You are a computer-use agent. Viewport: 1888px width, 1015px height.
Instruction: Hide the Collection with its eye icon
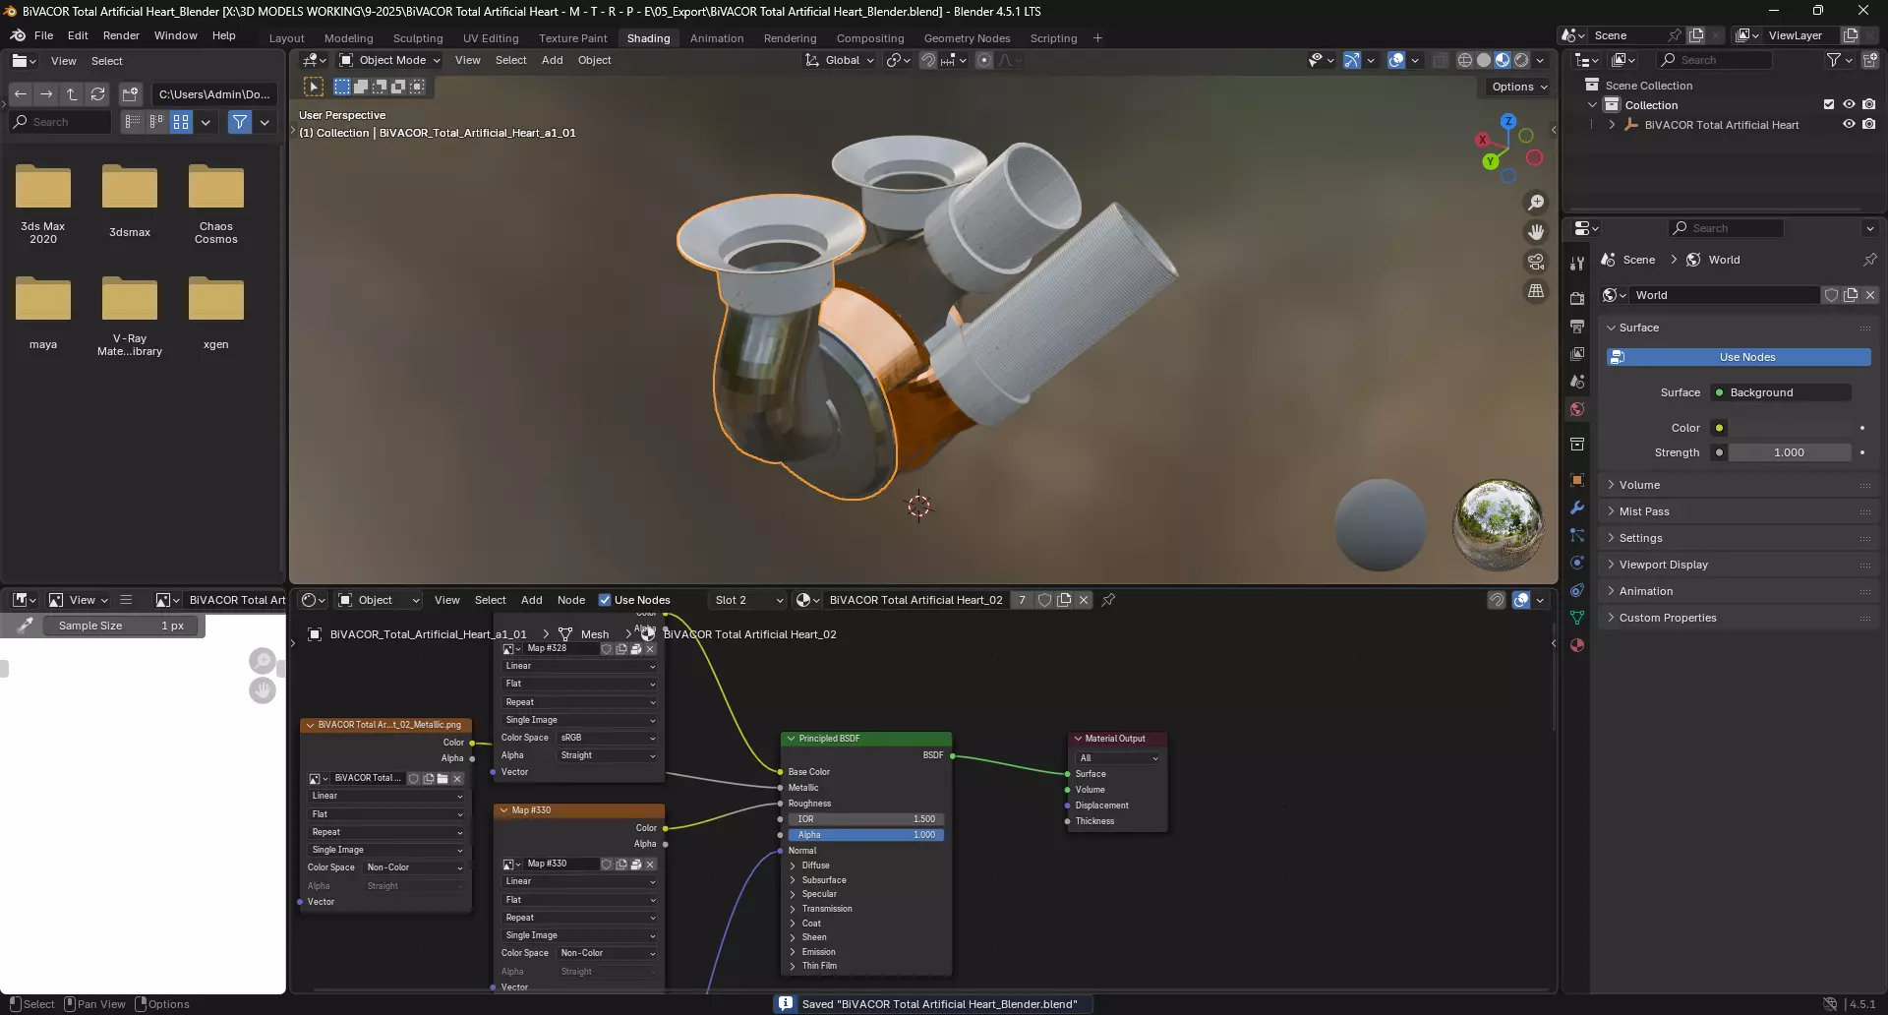pyautogui.click(x=1849, y=104)
